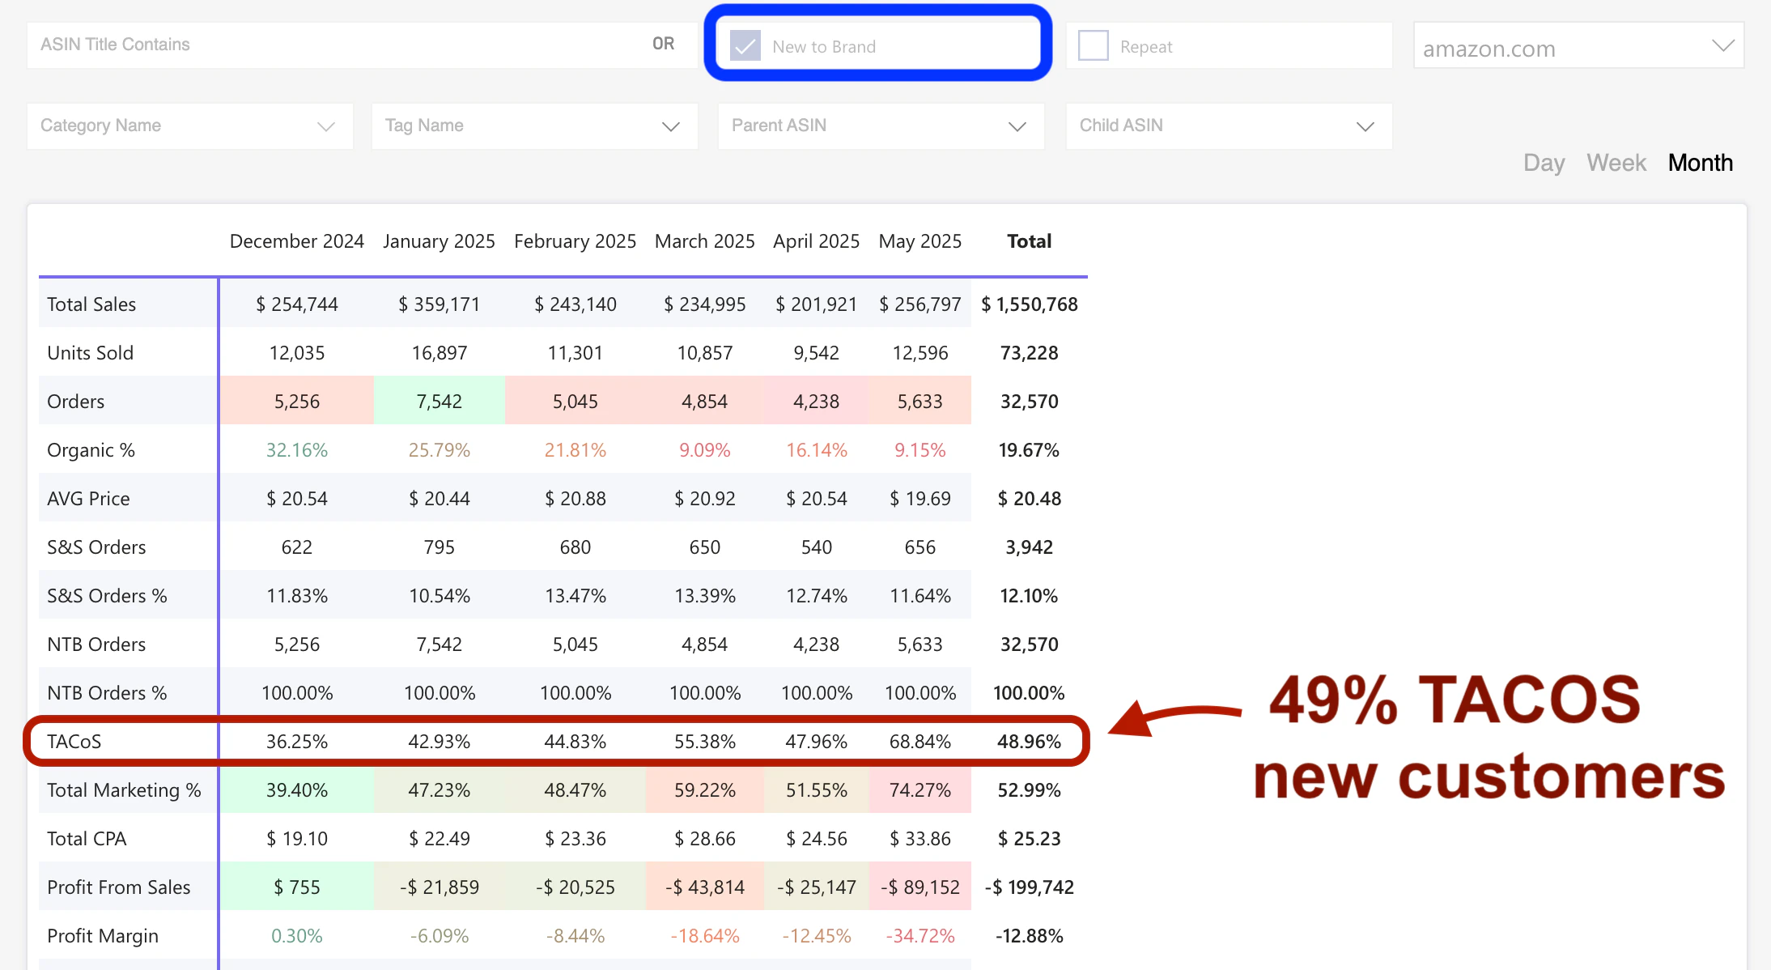Open the Child ASIN dropdown
The height and width of the screenshot is (970, 1771).
(1229, 126)
